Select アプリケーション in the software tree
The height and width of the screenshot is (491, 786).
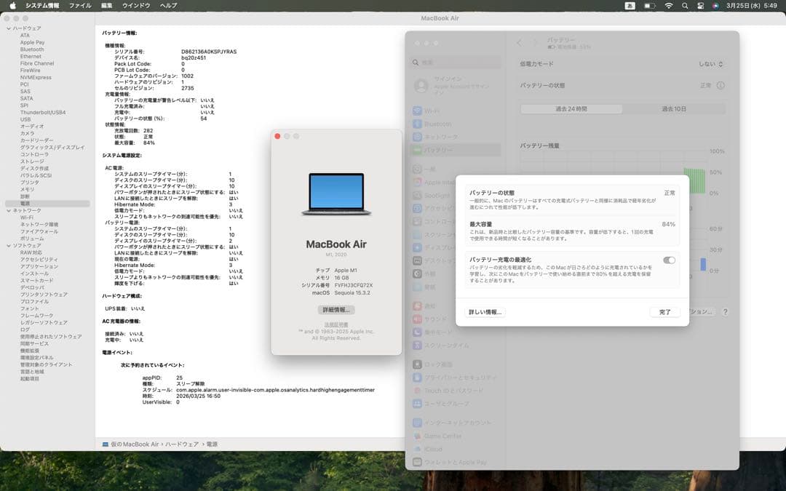tap(39, 267)
